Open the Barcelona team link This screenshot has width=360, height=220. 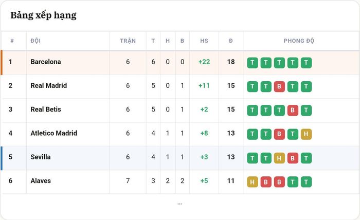click(46, 62)
